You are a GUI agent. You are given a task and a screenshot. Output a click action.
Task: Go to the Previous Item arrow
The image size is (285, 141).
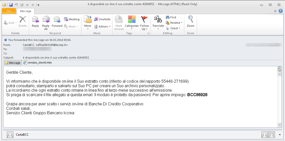coord(28,5)
